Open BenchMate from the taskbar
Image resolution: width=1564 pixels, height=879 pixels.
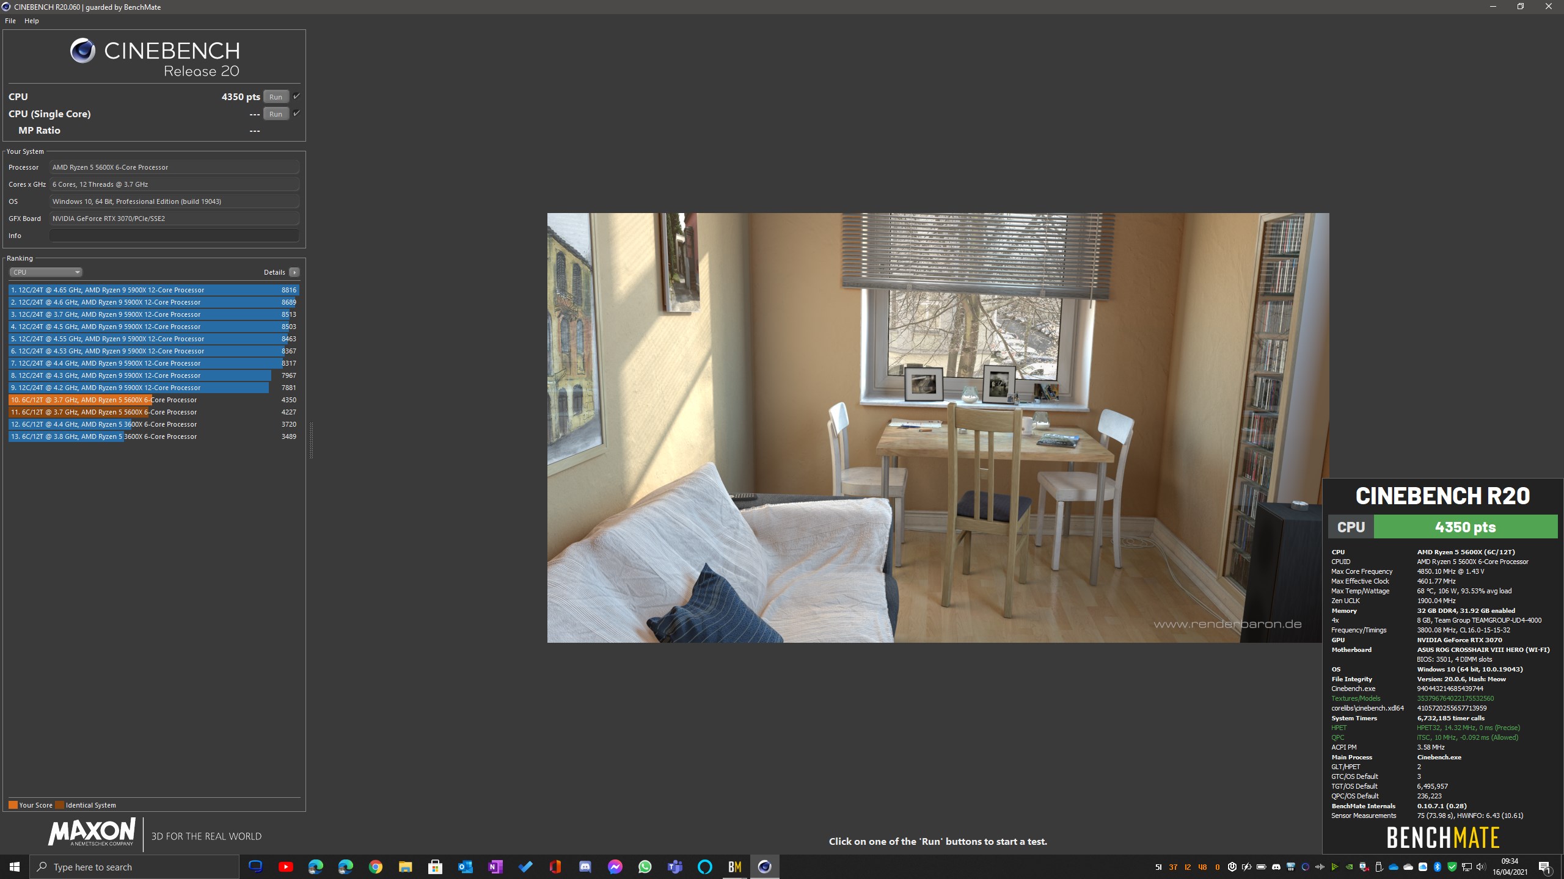pyautogui.click(x=734, y=867)
